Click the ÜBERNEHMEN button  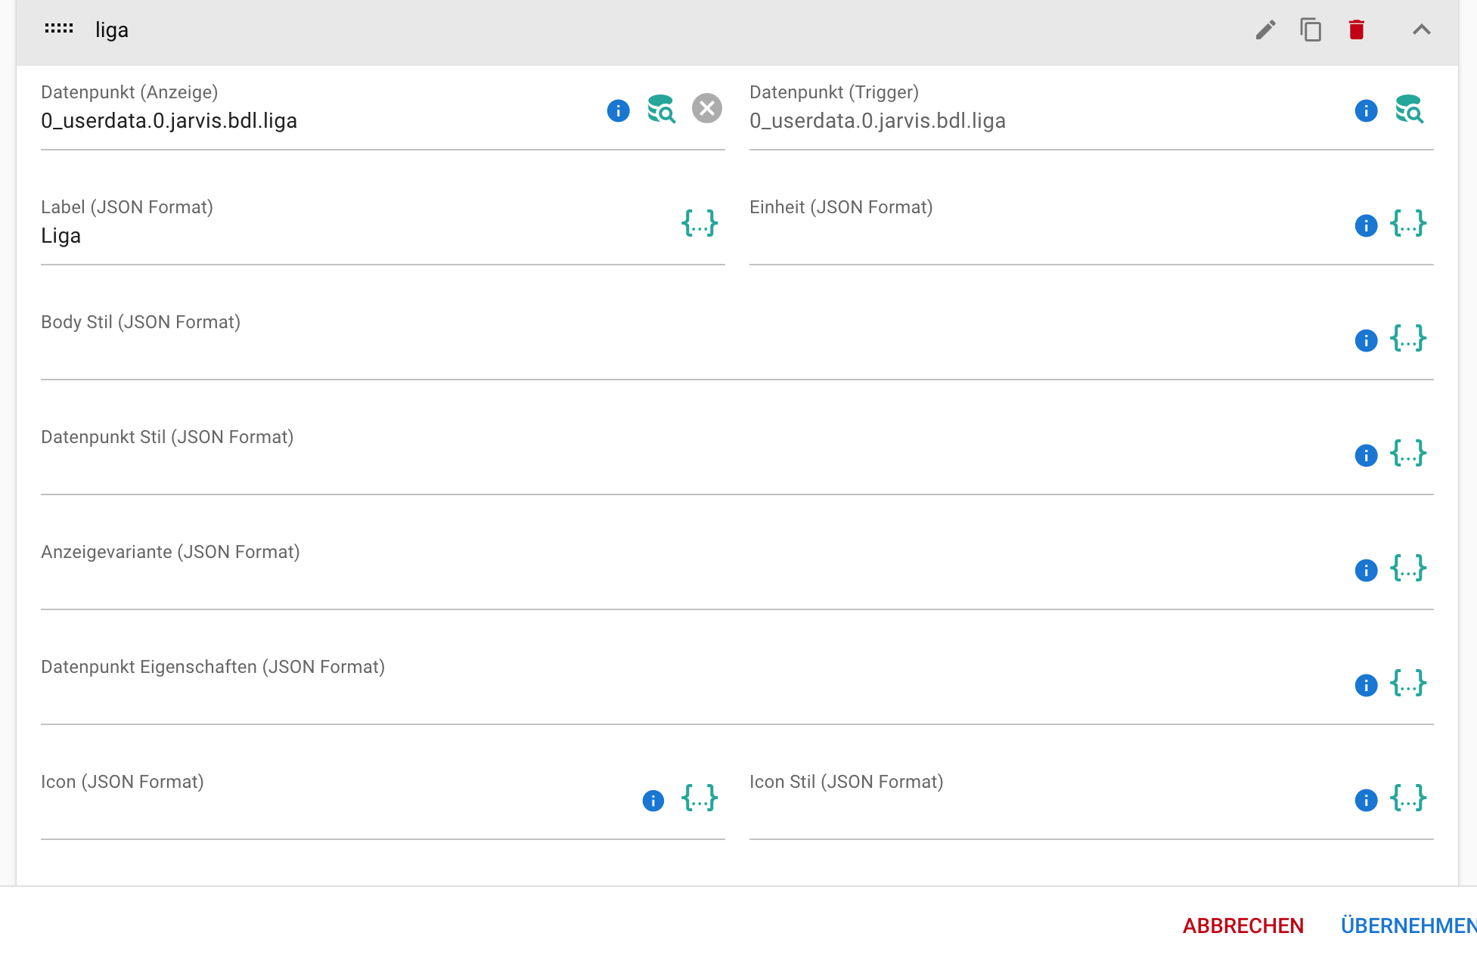1408,925
